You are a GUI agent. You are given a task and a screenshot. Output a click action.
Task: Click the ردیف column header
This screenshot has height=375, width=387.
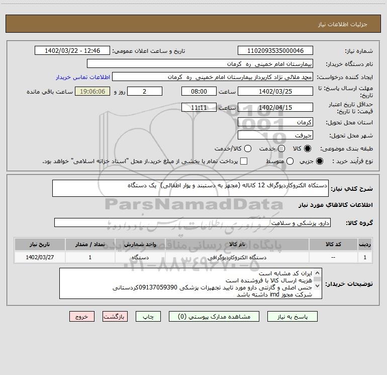point(365,244)
